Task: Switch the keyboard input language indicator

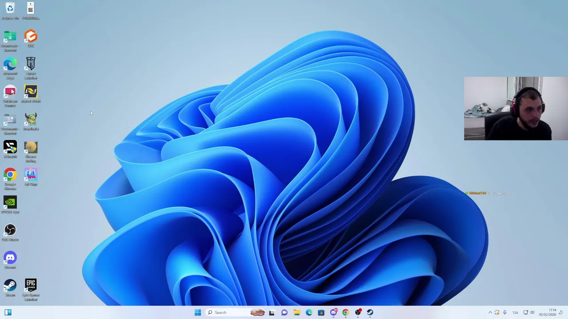Action: pos(515,312)
